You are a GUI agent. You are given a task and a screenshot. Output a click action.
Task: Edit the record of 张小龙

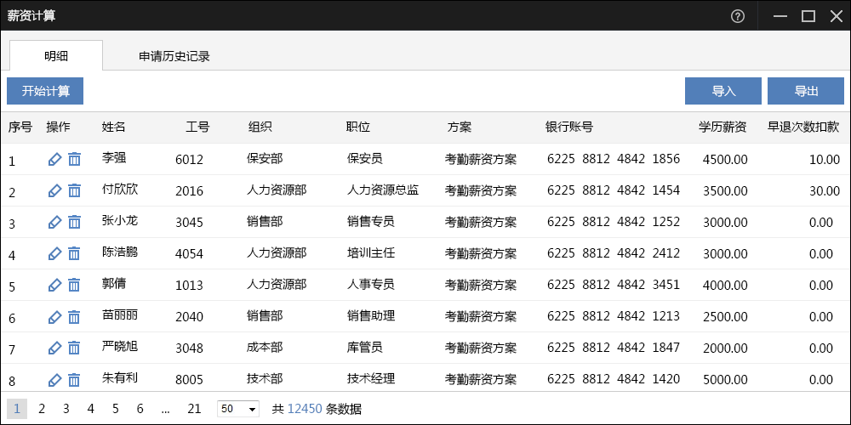[55, 222]
